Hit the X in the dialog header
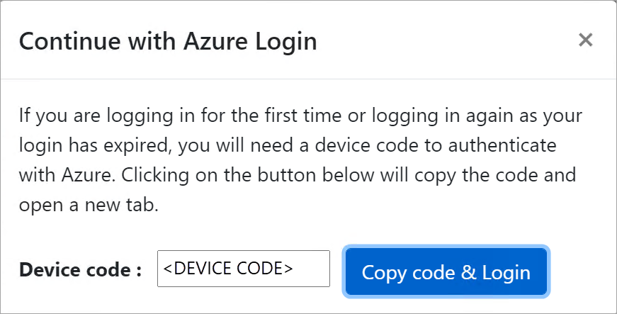 pos(585,40)
